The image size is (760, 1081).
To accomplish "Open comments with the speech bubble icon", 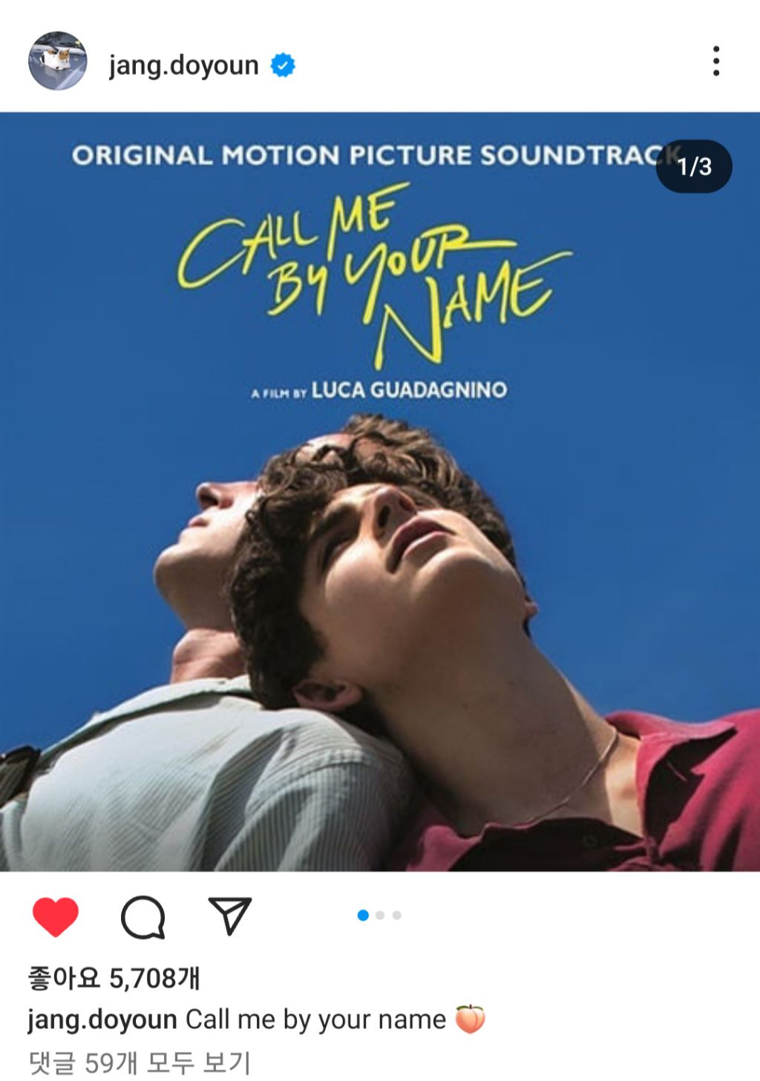I will point(142,917).
